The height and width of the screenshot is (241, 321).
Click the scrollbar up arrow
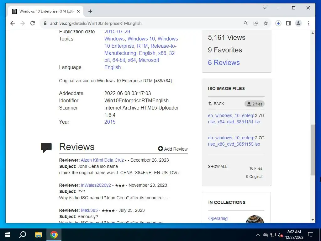[313, 33]
